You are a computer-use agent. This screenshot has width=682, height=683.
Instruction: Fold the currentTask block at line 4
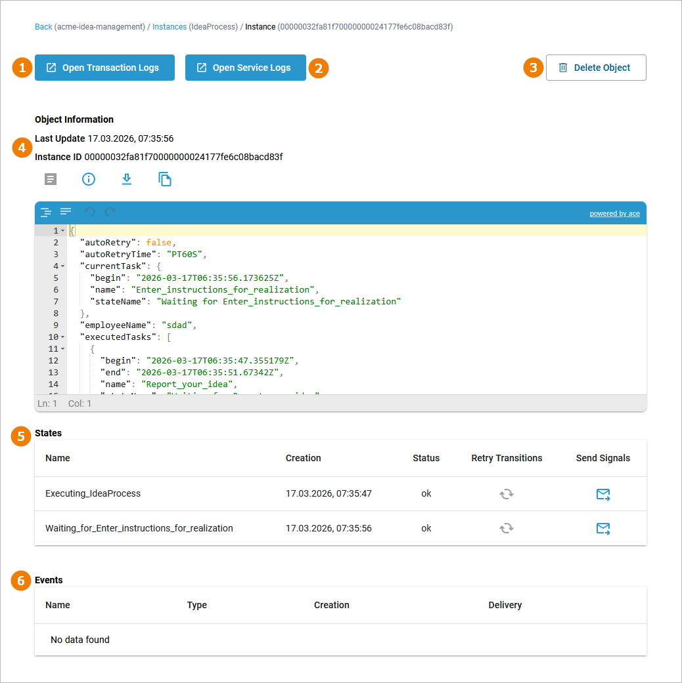pyautogui.click(x=63, y=266)
